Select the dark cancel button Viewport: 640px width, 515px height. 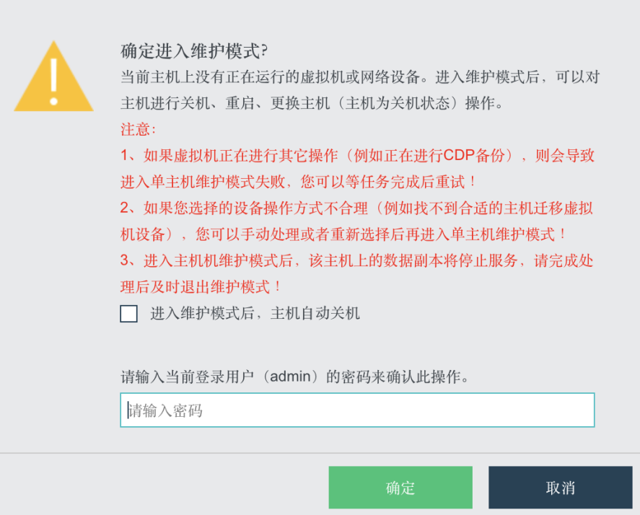pyautogui.click(x=561, y=487)
